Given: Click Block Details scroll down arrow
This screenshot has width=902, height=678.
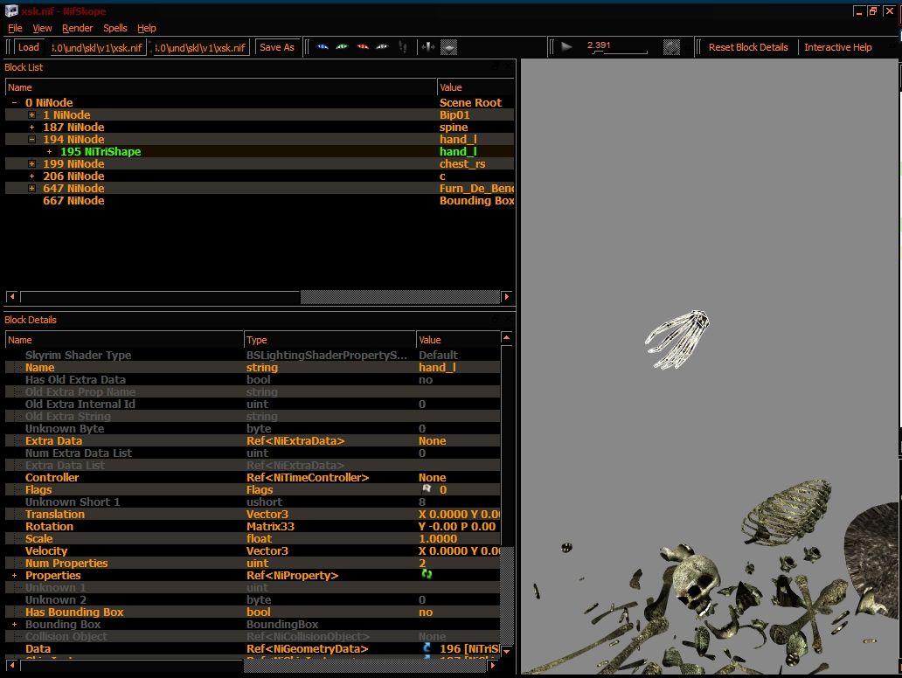Looking at the screenshot, I should (x=506, y=652).
